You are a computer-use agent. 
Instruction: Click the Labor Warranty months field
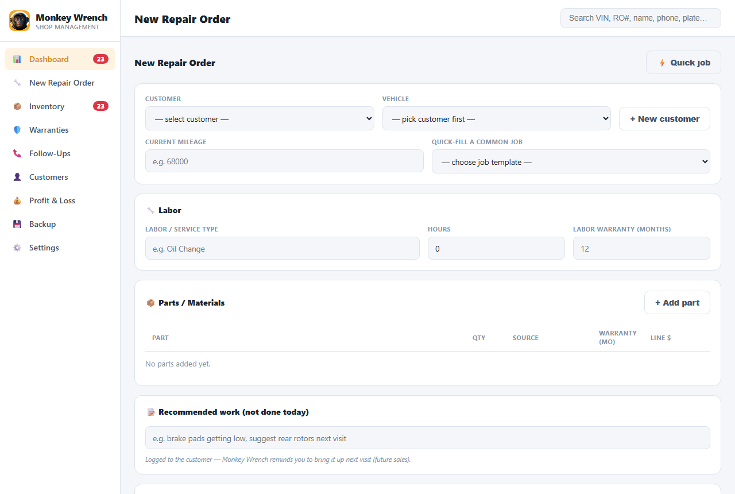pyautogui.click(x=641, y=248)
